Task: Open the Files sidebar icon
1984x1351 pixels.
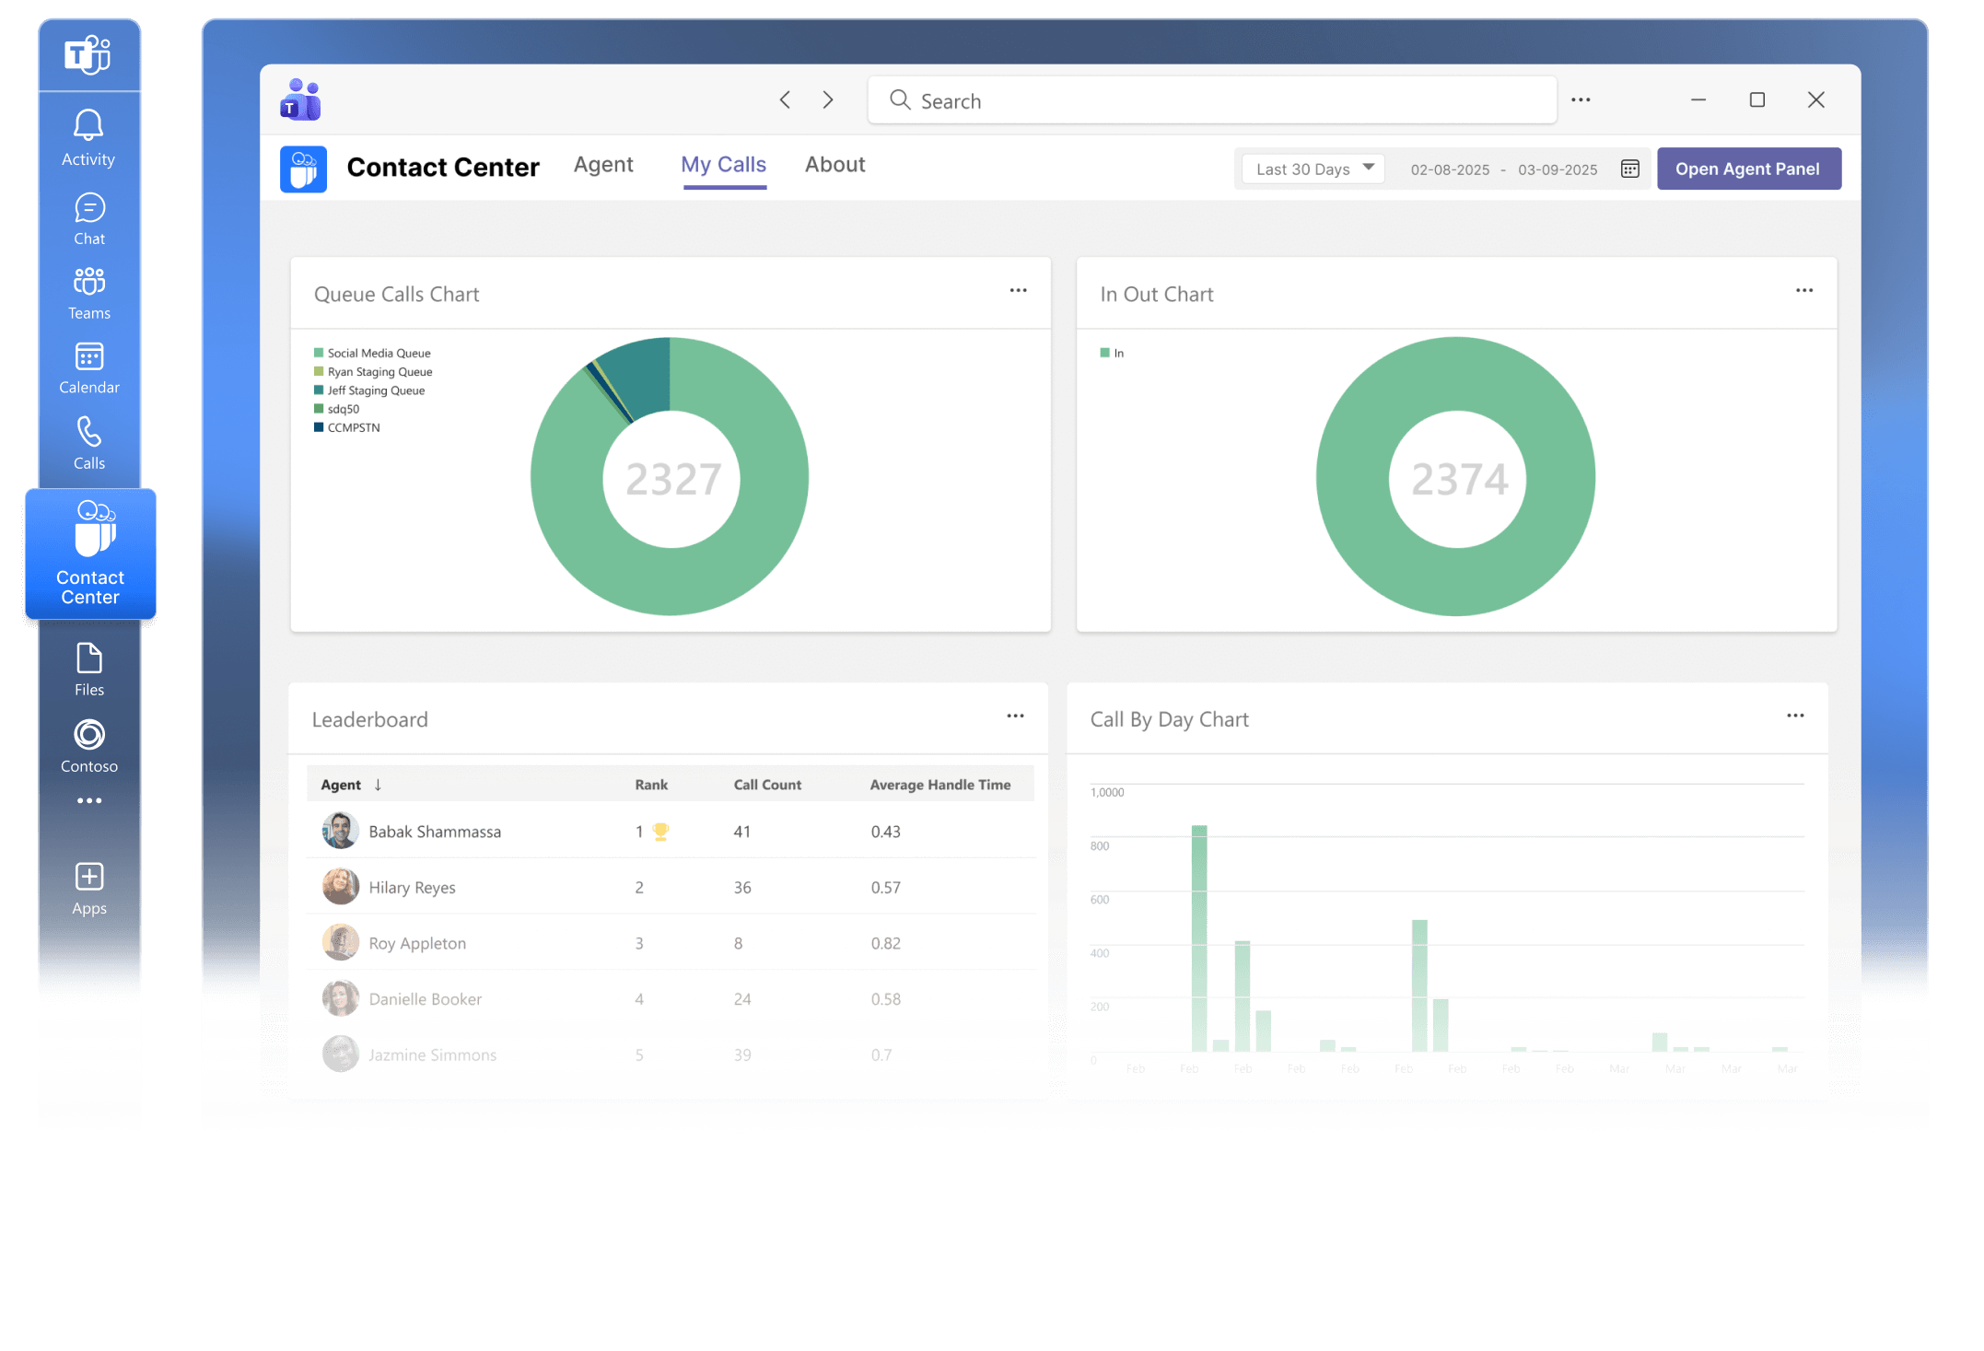Action: pos(89,659)
